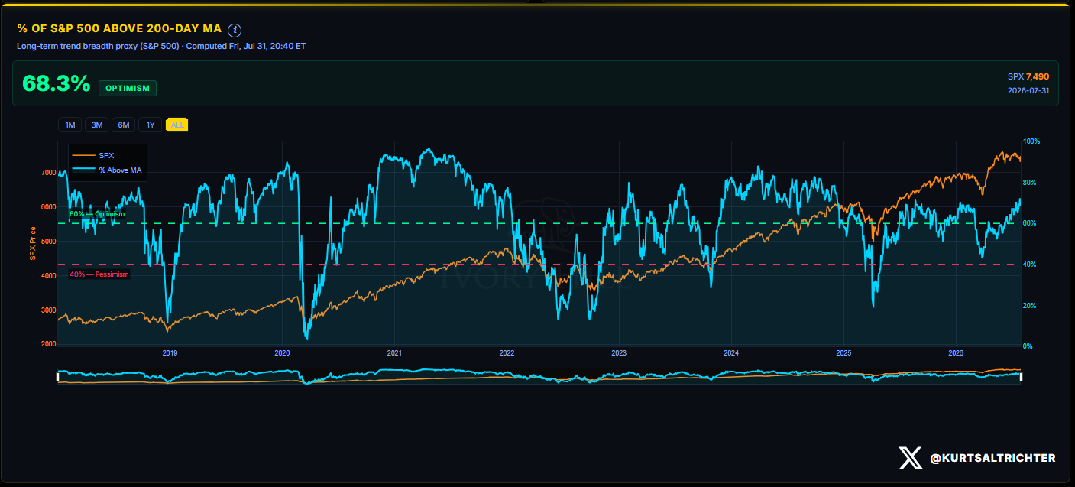Click the 68.3% reading value
This screenshot has height=487, width=1075.
point(56,84)
